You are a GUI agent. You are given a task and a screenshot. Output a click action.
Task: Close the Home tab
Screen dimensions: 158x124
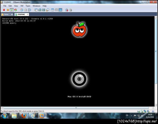[x=12, y=15]
